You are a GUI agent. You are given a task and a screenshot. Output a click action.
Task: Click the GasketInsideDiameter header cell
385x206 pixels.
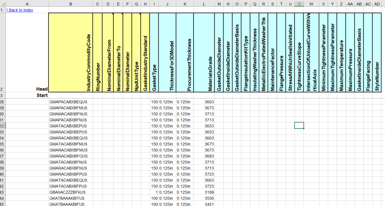coord(228,52)
